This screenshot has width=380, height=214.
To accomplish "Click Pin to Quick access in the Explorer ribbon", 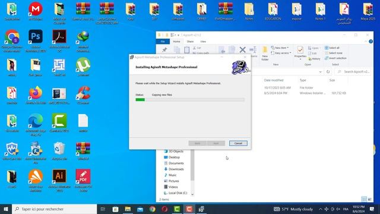I will click(164, 50).
